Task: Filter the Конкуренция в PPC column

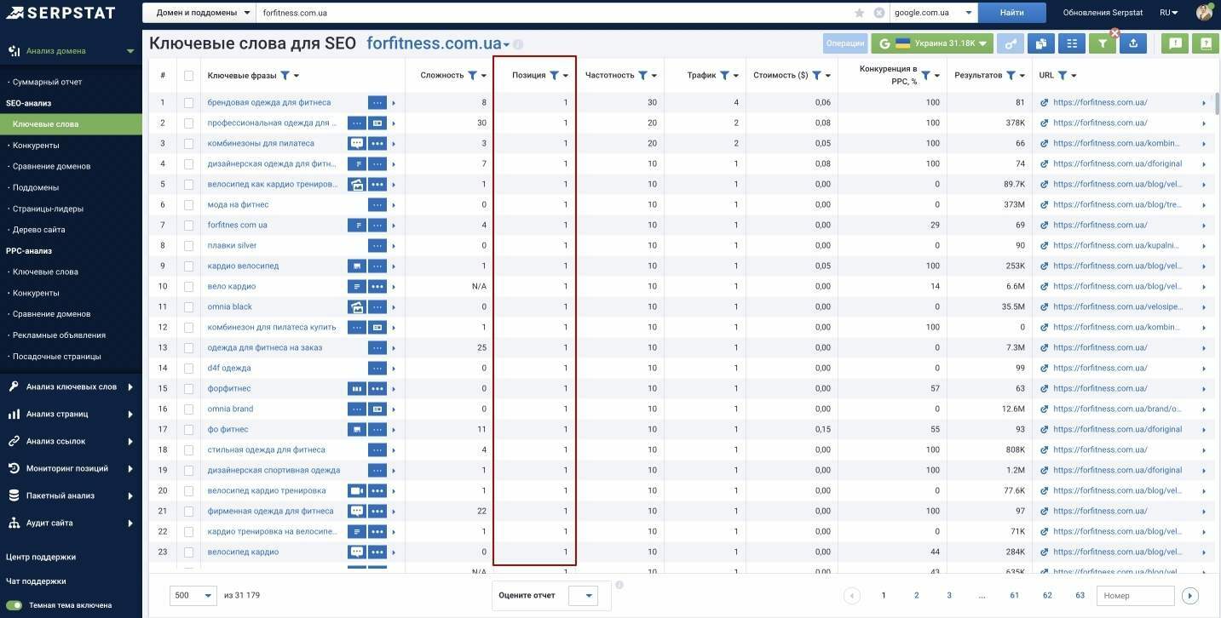Action: (x=925, y=75)
